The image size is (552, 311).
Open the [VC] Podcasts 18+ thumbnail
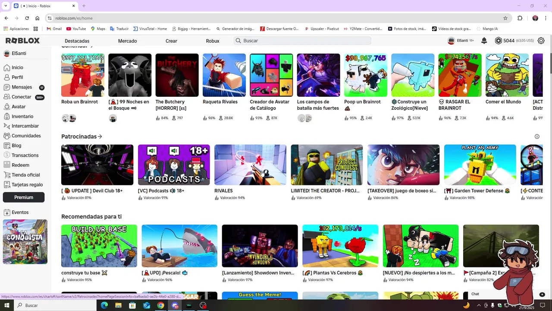click(x=174, y=165)
